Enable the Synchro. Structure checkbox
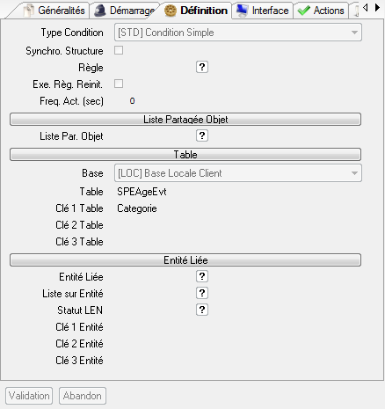Viewport: 385px width, 409px height. coord(119,50)
